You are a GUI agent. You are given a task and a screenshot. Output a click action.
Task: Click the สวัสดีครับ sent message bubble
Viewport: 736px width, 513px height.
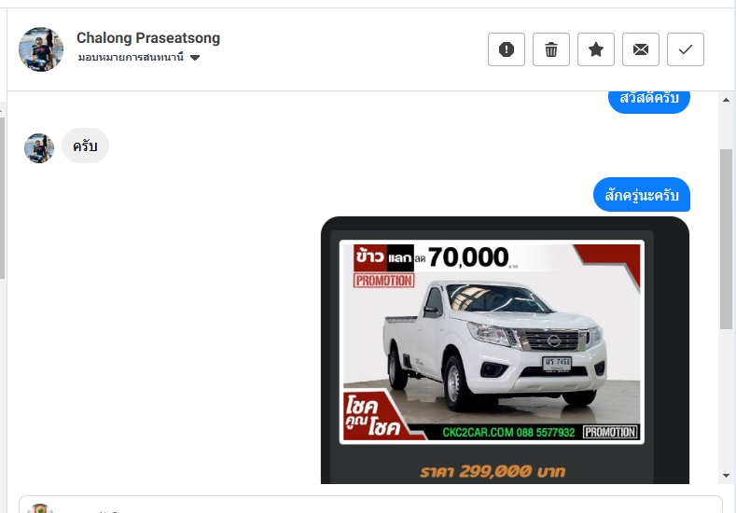coord(649,100)
